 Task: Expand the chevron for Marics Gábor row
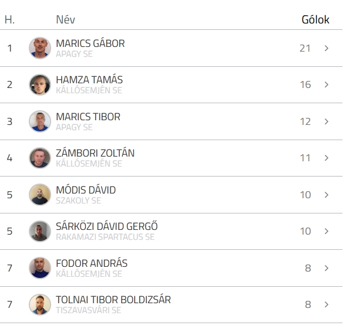327,48
